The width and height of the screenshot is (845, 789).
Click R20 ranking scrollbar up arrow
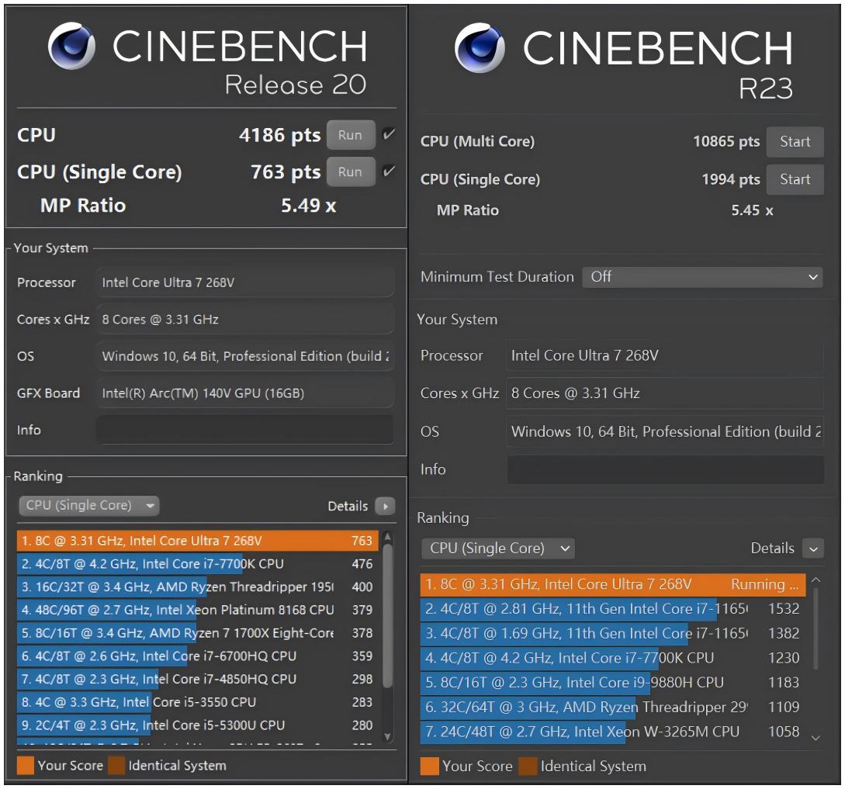[x=387, y=537]
